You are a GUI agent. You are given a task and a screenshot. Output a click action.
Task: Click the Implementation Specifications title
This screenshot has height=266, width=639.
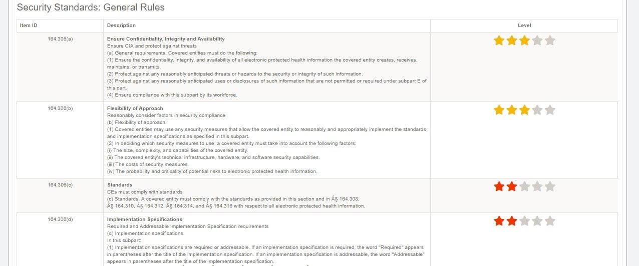[x=144, y=219]
